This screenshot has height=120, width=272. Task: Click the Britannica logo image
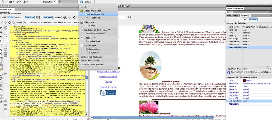click(x=108, y=93)
